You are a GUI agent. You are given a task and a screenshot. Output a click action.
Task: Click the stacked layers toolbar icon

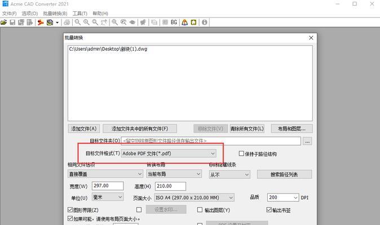pos(154,22)
